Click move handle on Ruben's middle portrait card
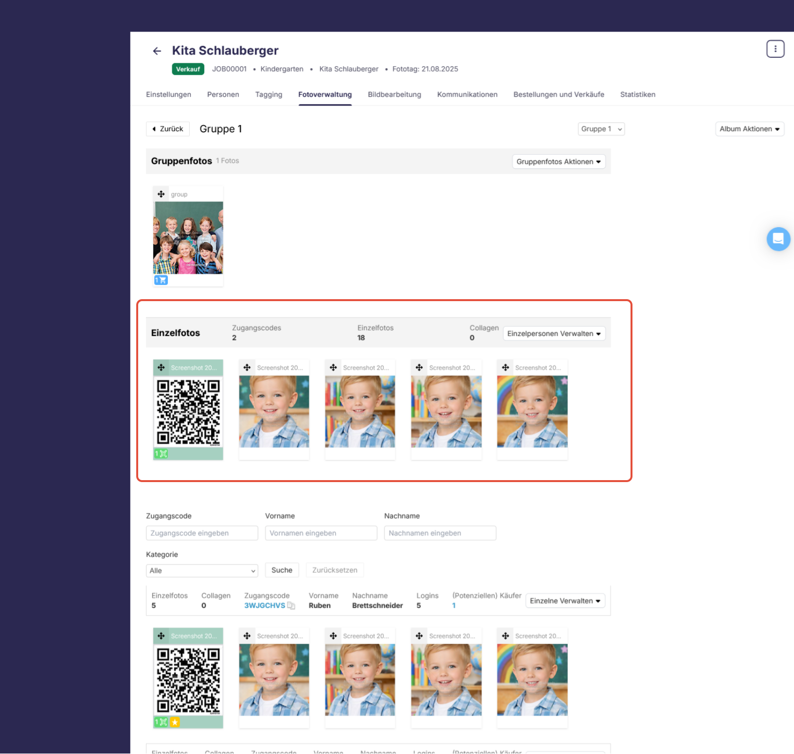Screen dimensions: 794x754 [x=333, y=636]
